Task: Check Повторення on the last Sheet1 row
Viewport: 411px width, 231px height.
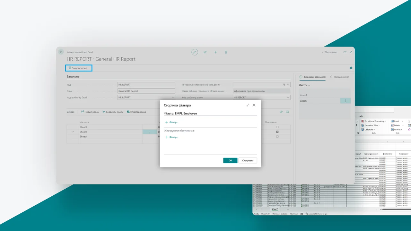Action: click(x=277, y=136)
